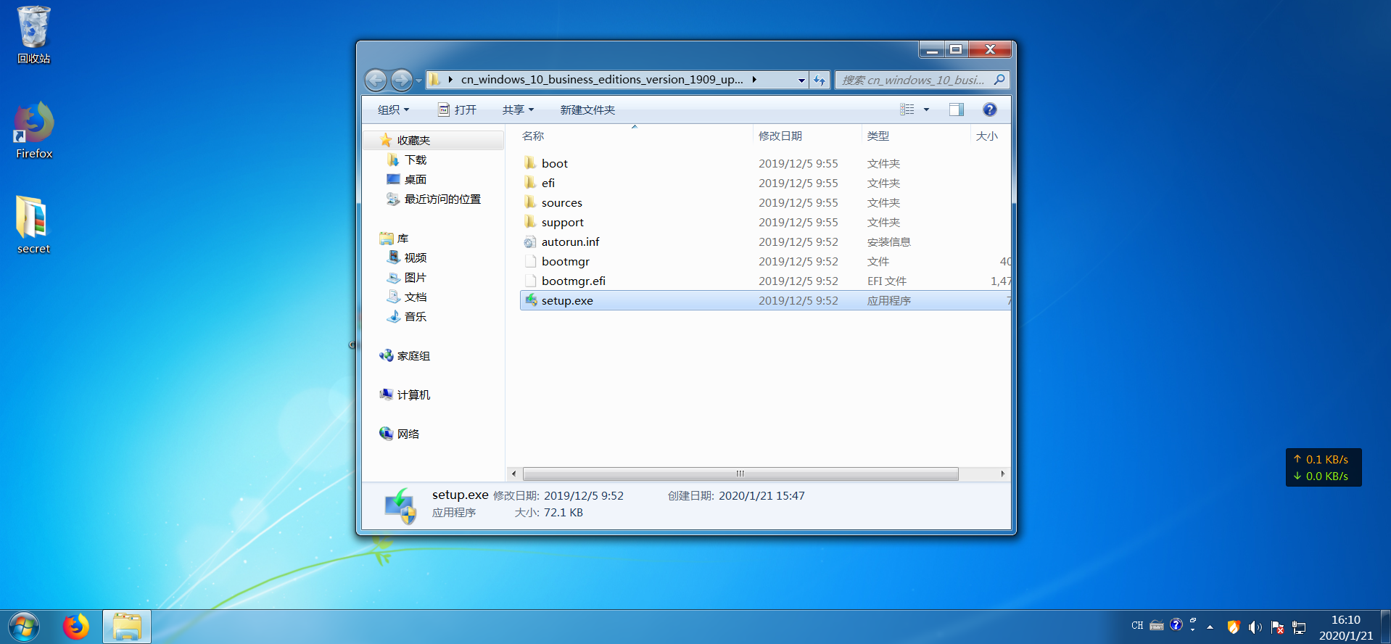Viewport: 1391px width, 644px height.
Task: Click the horizontal scrollbar thumb
Action: (740, 474)
